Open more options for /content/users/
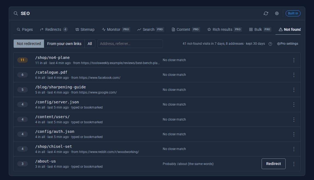Image resolution: width=314 pixels, height=180 pixels. (x=294, y=119)
